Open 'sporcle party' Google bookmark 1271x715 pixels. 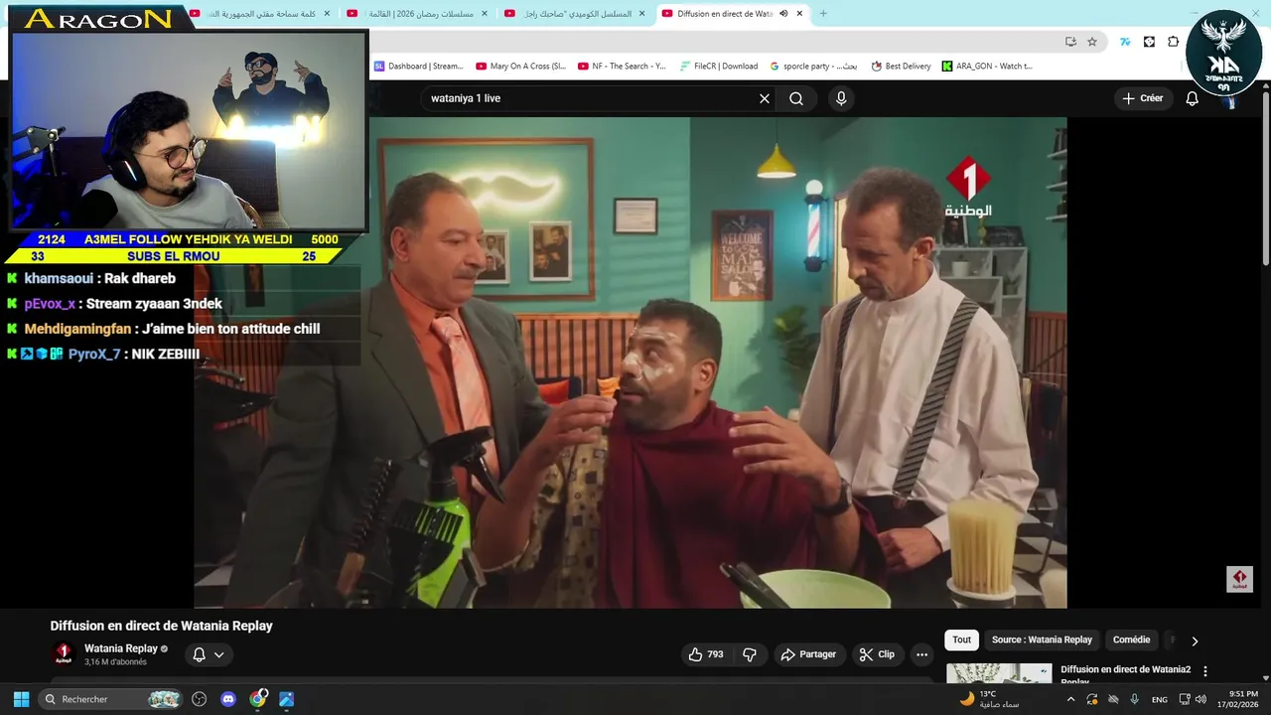pyautogui.click(x=814, y=67)
